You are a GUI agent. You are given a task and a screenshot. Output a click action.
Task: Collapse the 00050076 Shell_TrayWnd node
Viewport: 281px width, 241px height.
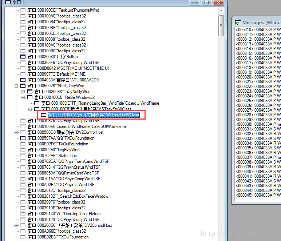pos(16,86)
